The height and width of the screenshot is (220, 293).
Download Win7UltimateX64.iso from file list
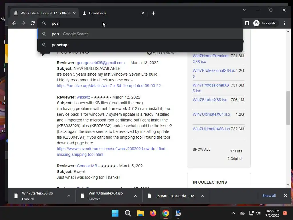[211, 114]
